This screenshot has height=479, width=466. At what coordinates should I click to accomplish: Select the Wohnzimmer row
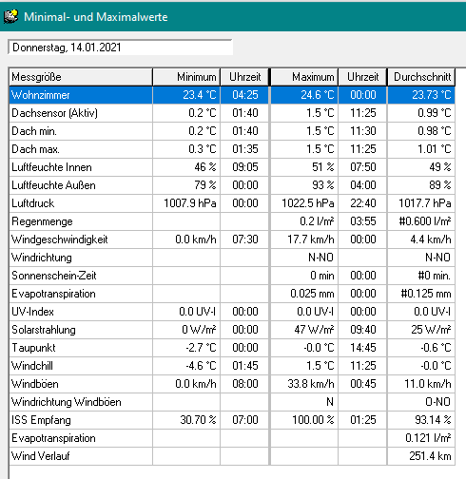232,95
